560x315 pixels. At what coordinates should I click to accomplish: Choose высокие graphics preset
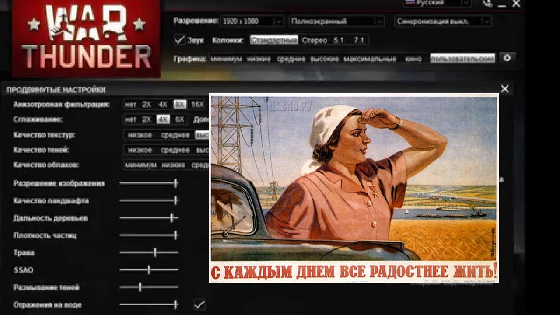pos(325,59)
